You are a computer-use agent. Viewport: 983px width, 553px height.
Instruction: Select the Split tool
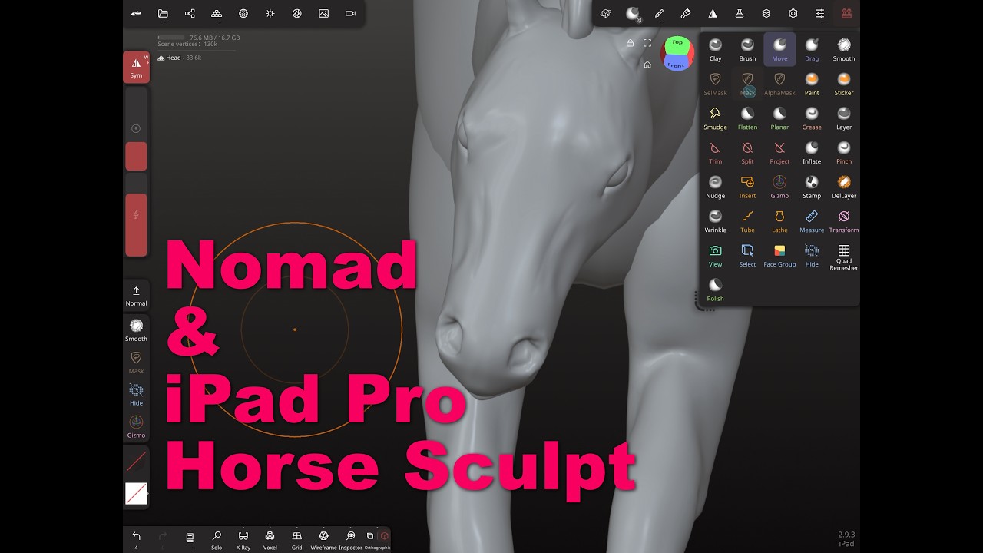tap(747, 153)
